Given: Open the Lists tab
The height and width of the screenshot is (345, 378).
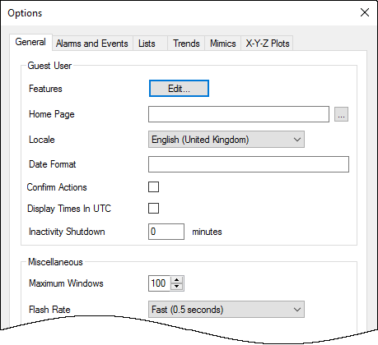Looking at the screenshot, I should pyautogui.click(x=147, y=44).
